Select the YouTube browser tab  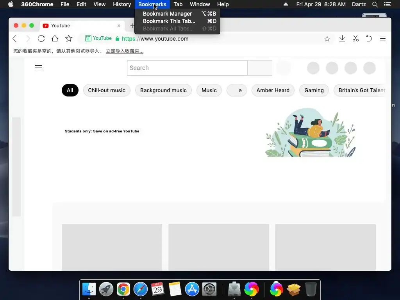(82, 25)
